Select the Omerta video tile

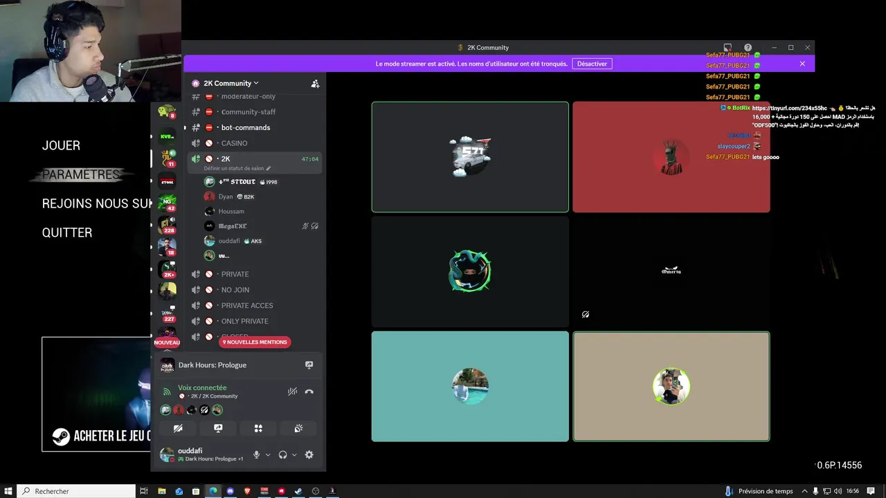(x=671, y=272)
